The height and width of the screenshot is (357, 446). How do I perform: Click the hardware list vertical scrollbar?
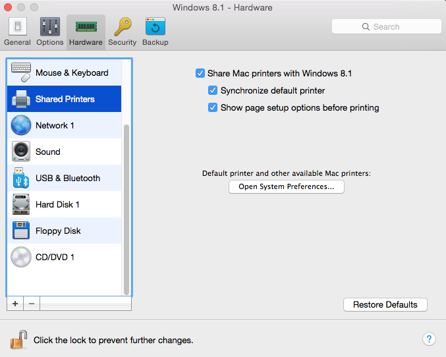[x=126, y=209]
